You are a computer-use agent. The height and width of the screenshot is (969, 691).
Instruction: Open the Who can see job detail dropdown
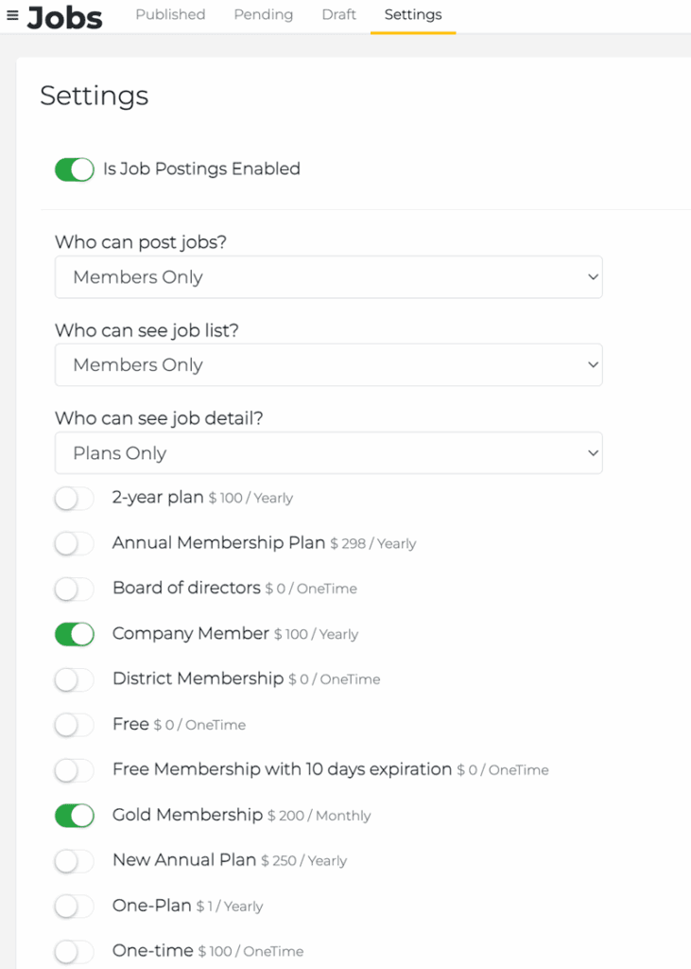click(x=328, y=453)
